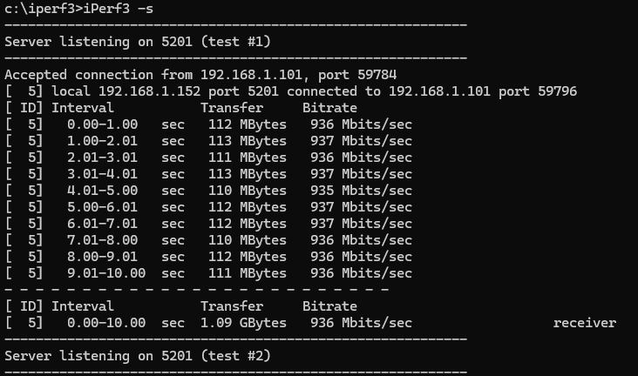This screenshot has height=376, width=638.
Task: Click the 1.09 GBytes summary transfer
Action: coord(243,323)
